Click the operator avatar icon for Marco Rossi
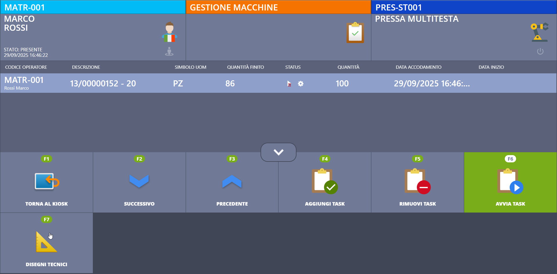557x274 pixels. tap(169, 32)
